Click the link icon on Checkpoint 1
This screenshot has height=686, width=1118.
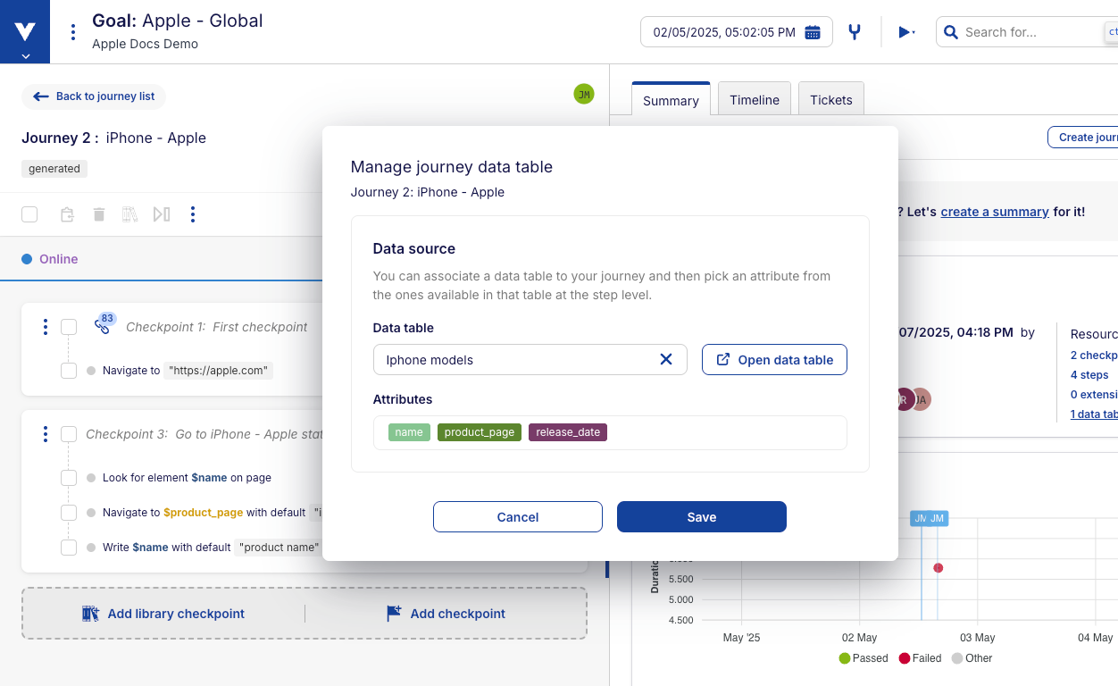coord(102,327)
